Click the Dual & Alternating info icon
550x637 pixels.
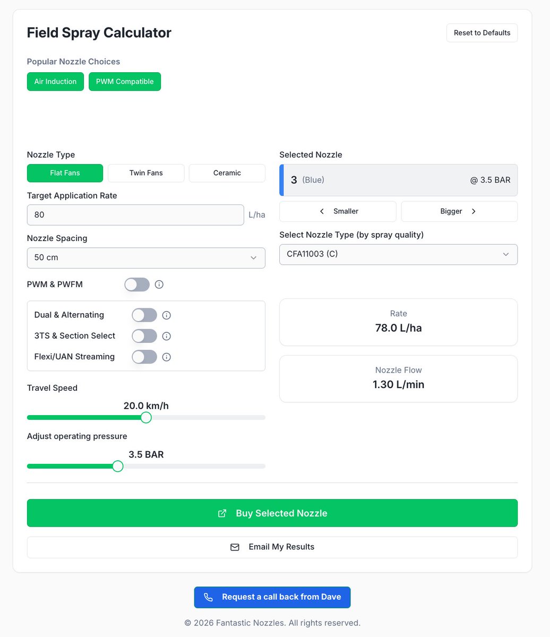click(166, 315)
